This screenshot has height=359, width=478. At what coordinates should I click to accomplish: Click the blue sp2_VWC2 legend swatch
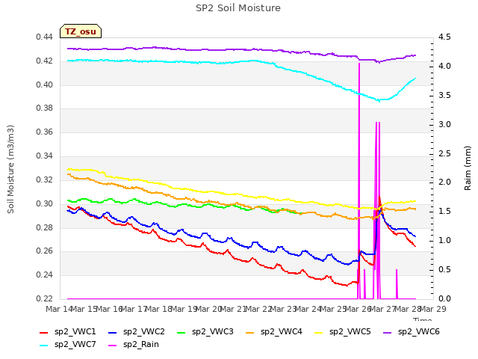113,332
